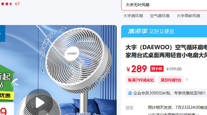
Task: Click the crossed-out ¥799.00 original price
Action: click(174, 69)
